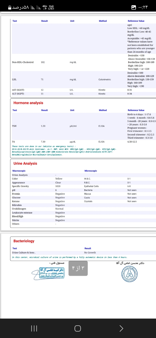Tap the Epithelial Cells value 6-8

[129, 186]
